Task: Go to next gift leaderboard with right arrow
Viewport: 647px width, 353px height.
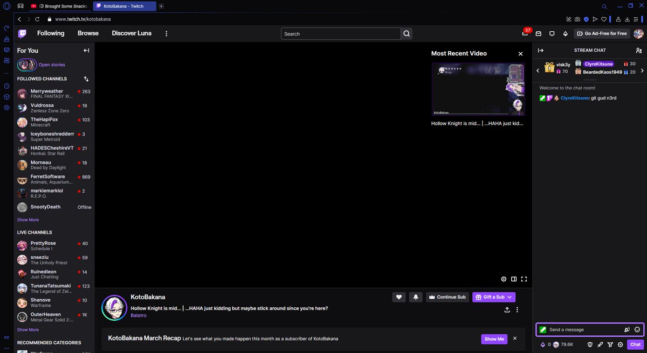Action: coord(642,70)
